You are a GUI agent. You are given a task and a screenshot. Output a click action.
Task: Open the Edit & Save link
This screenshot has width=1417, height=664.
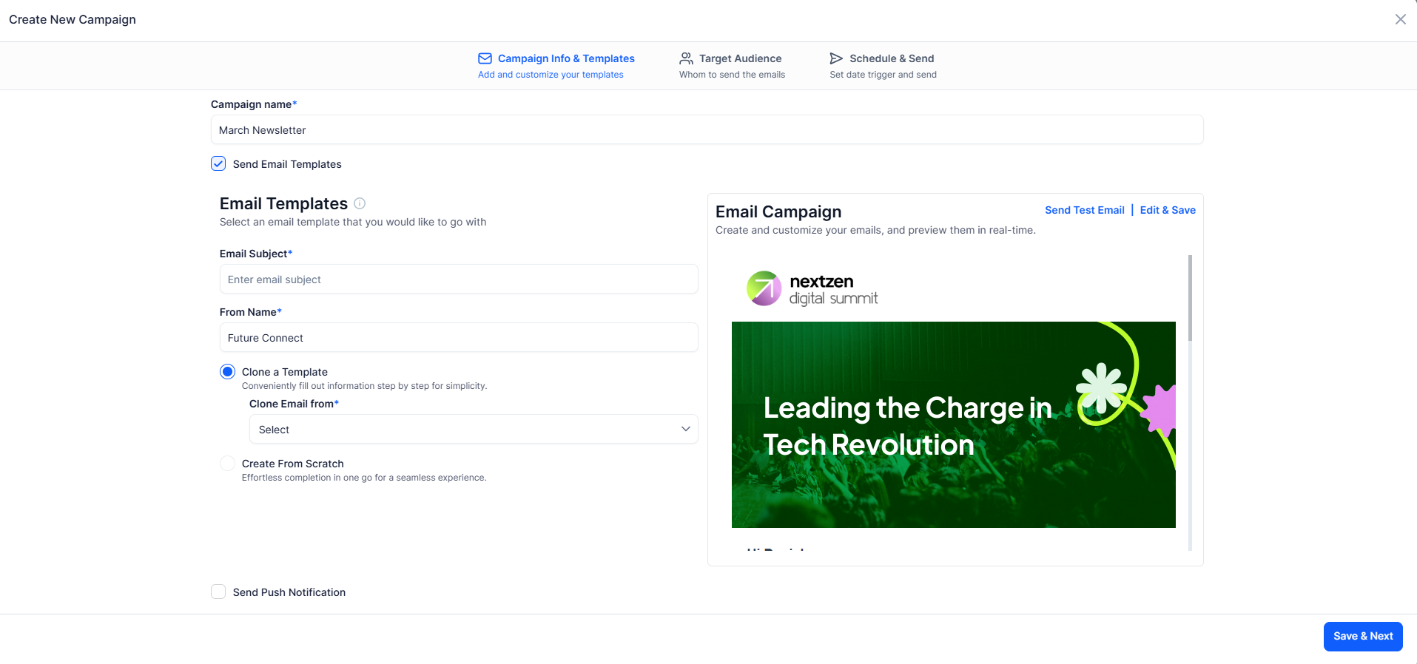tap(1168, 210)
